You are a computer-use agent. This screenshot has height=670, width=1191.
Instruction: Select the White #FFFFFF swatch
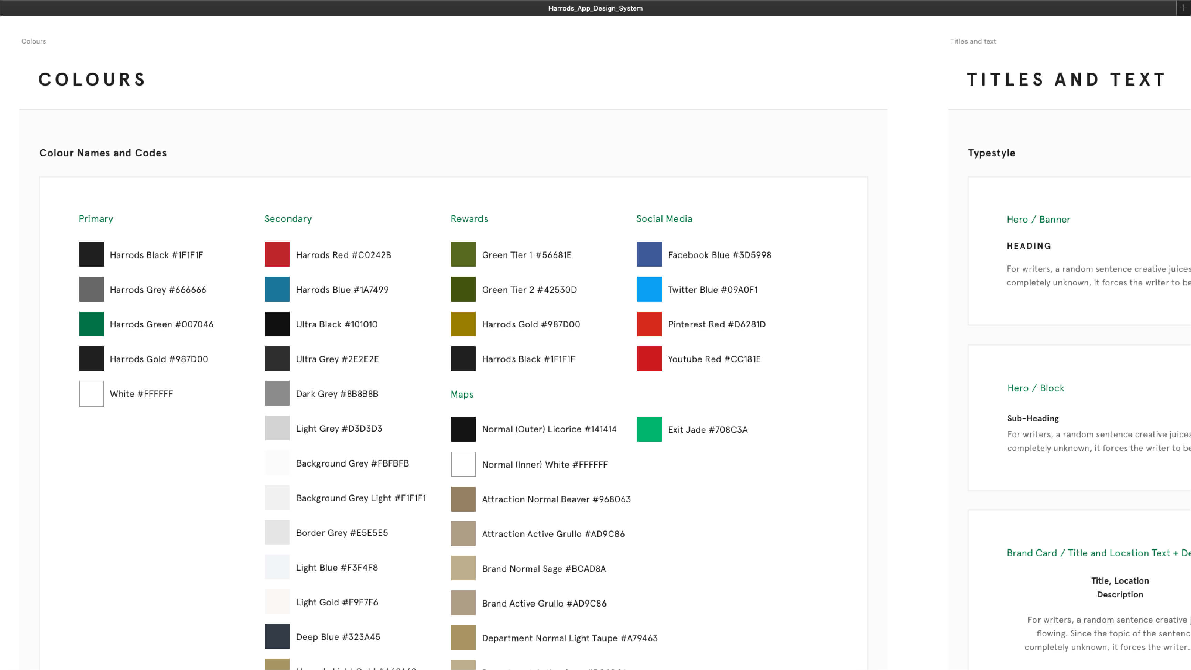click(x=91, y=394)
